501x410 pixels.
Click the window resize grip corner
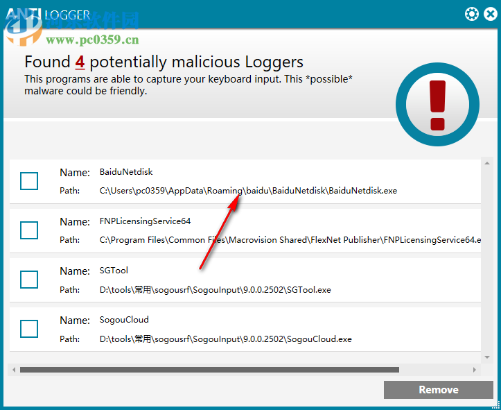tap(496, 405)
